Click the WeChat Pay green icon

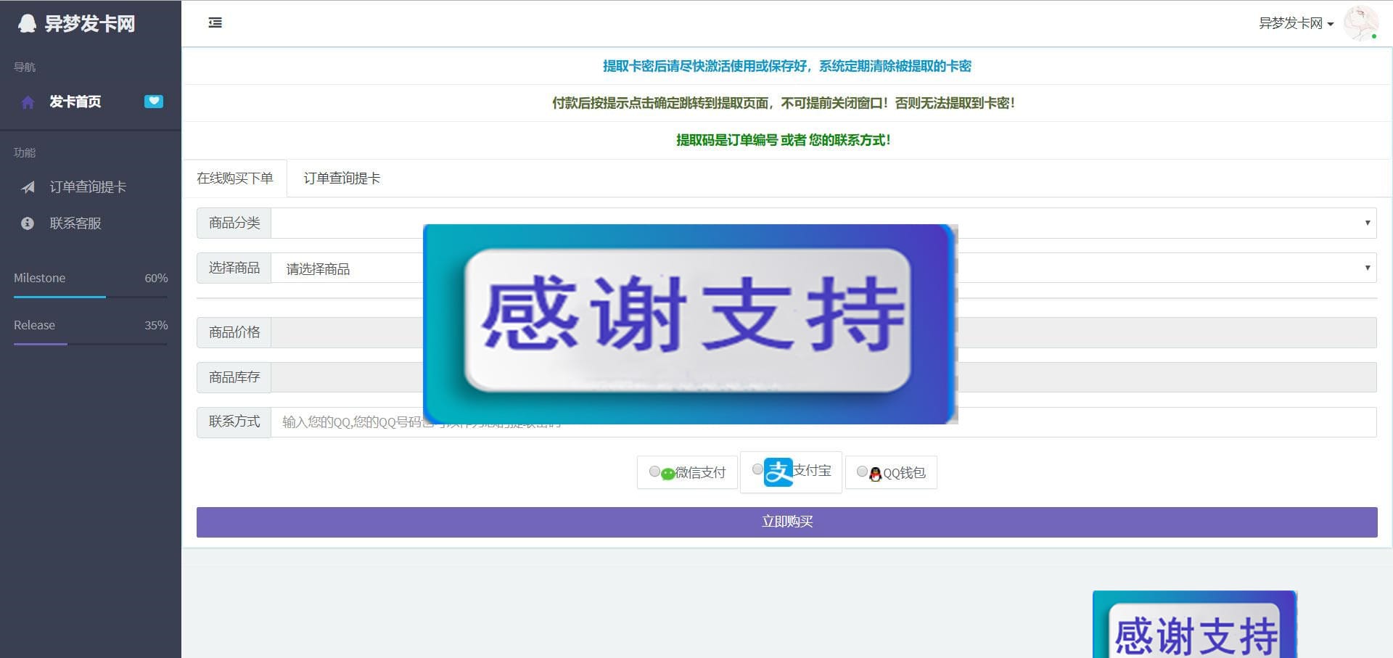coord(667,472)
